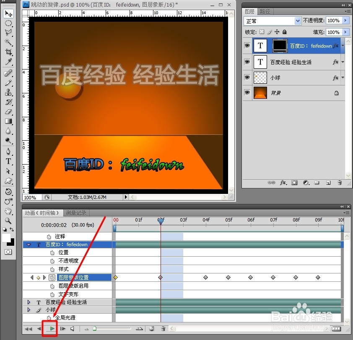This screenshot has height=340, width=353.
Task: Toggle stopwatch for 位置 property
Action: 52,253
